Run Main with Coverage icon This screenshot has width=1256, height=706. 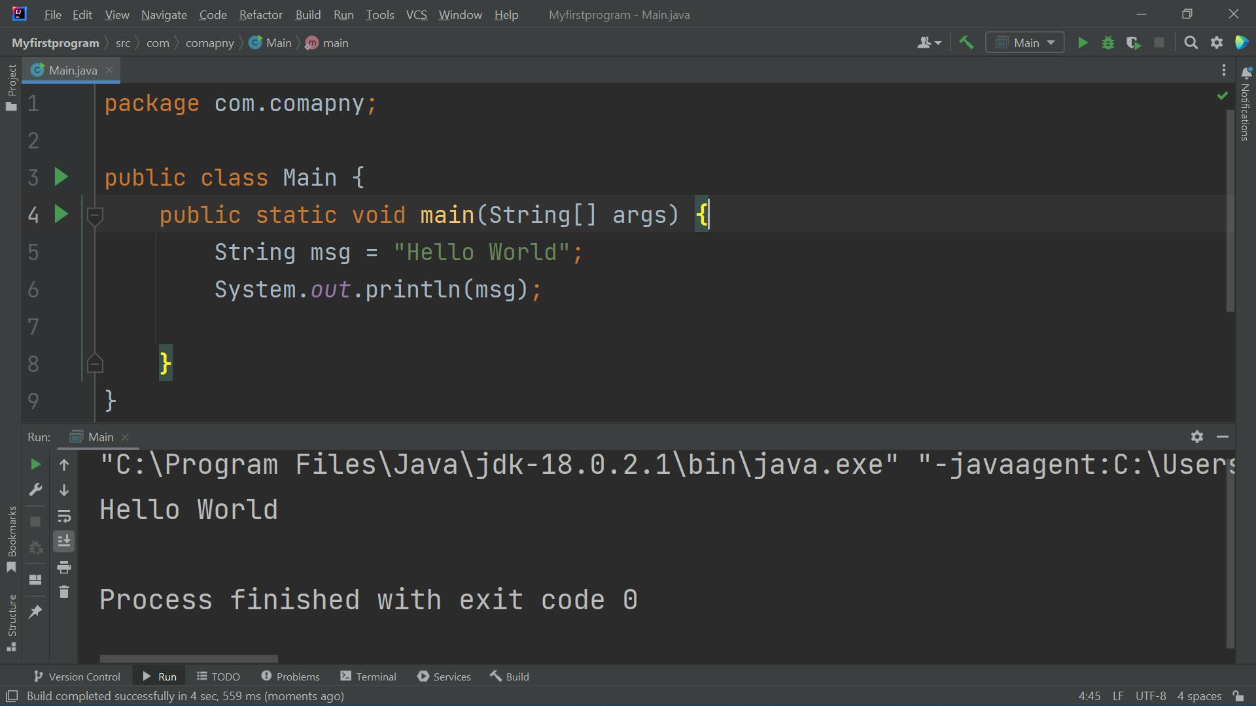point(1134,42)
